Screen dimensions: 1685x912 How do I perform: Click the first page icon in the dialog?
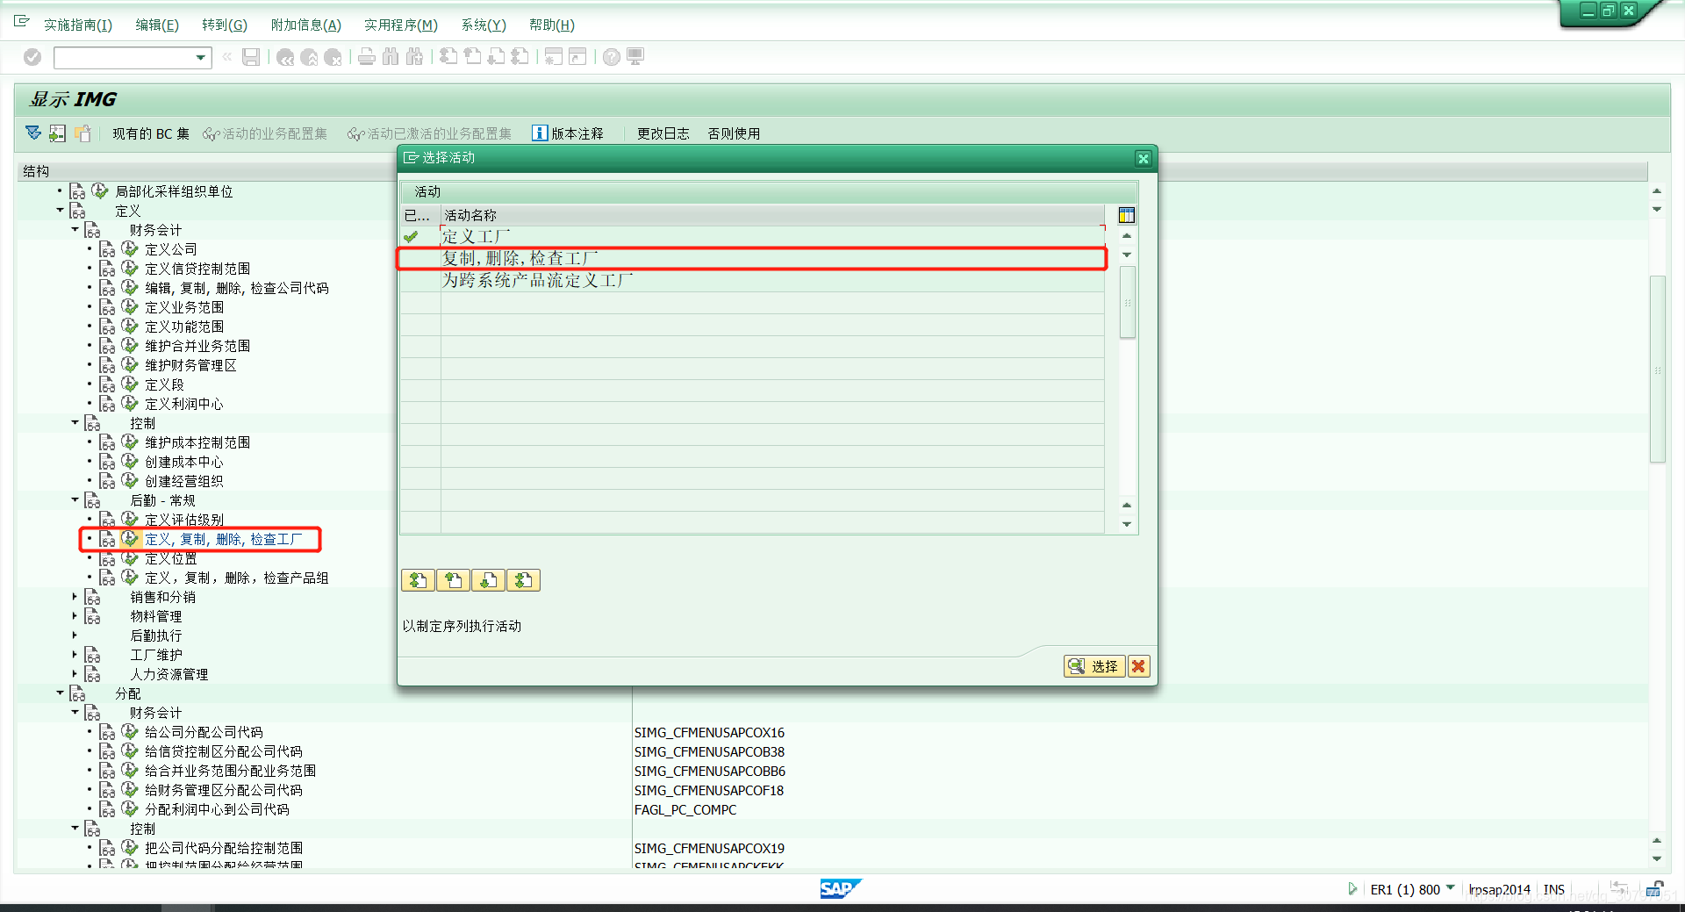point(419,580)
